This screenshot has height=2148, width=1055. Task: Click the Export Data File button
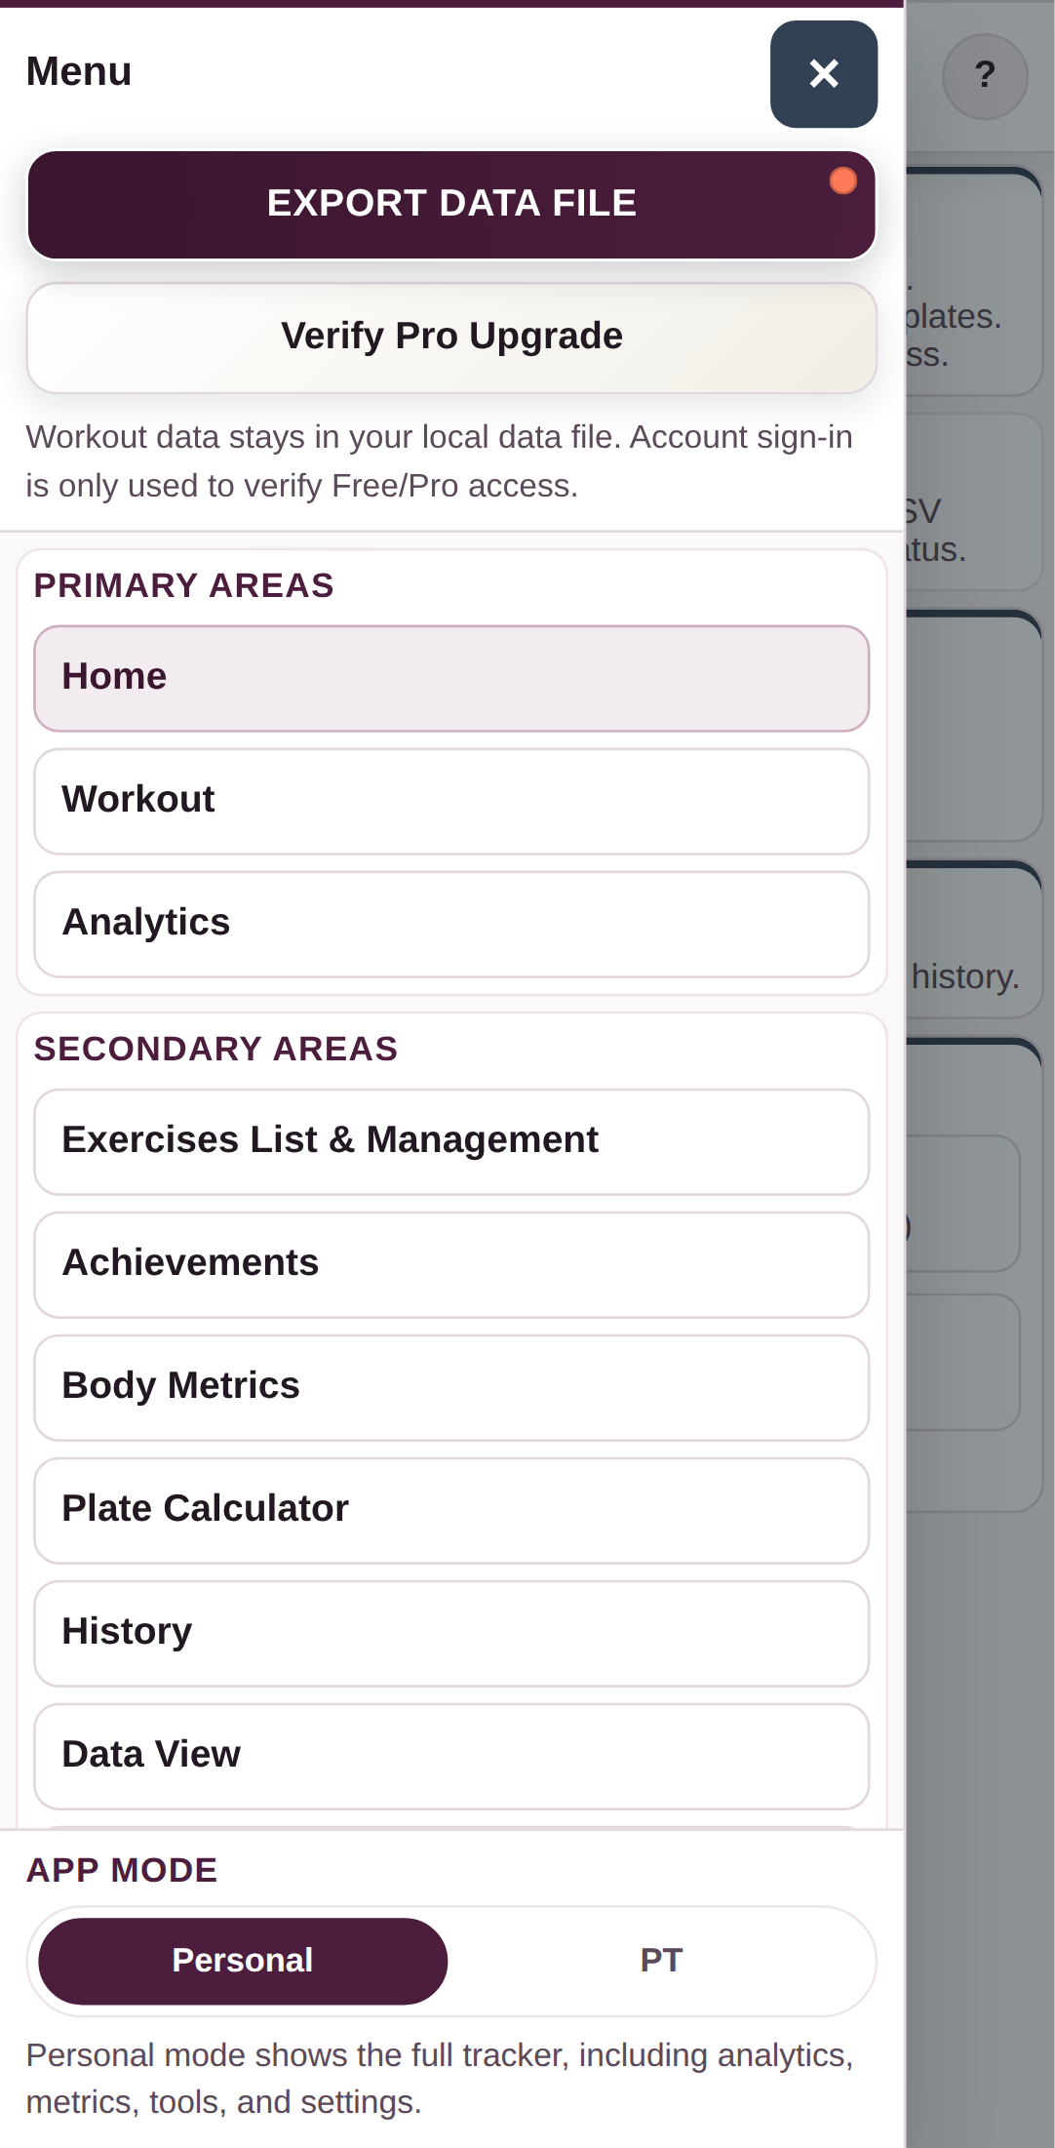[x=451, y=204]
